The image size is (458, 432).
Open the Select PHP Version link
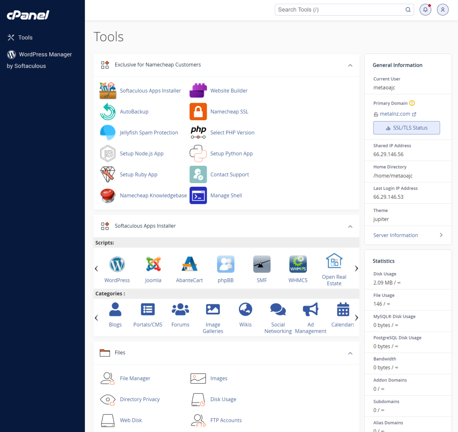(232, 133)
